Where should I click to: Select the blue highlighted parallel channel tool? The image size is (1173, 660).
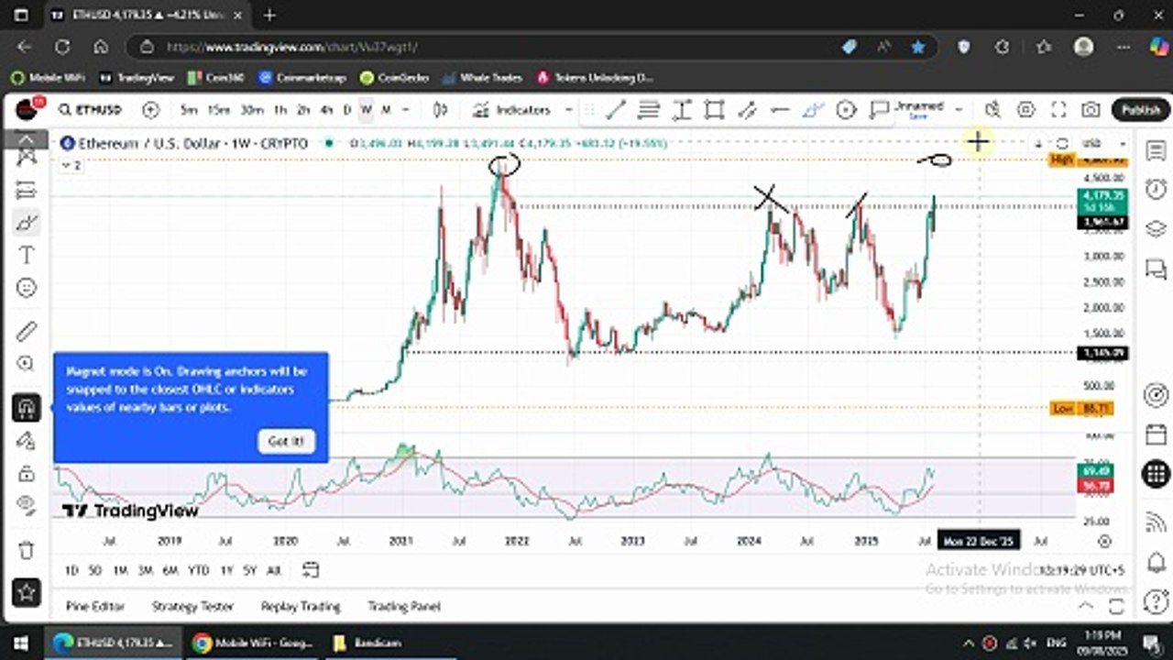point(813,110)
